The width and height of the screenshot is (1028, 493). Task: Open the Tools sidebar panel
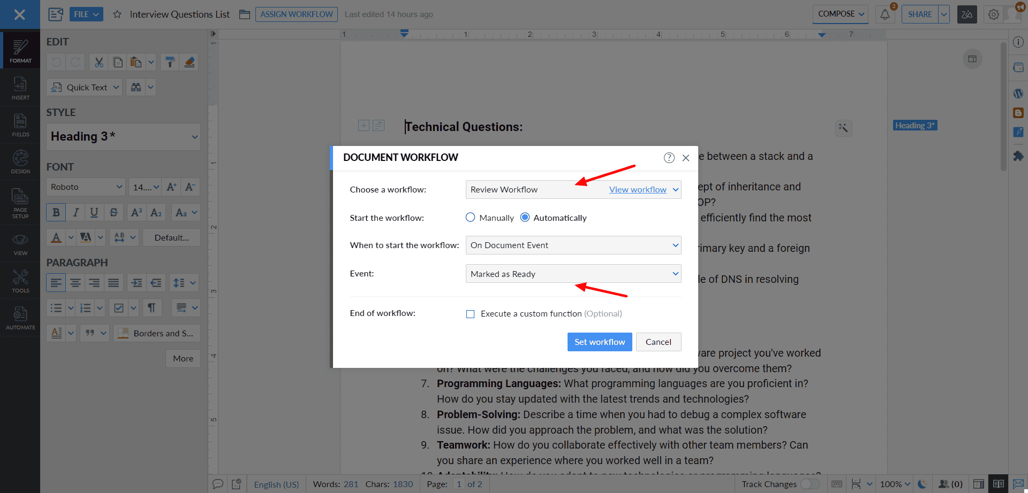click(20, 281)
